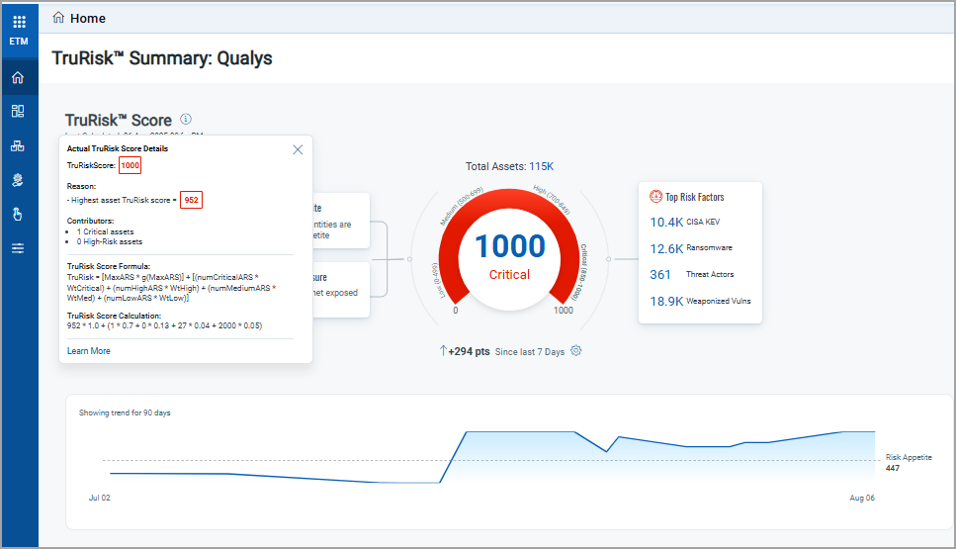
Task: Click the 'Showing trend for 90 days' label
Action: coord(125,412)
